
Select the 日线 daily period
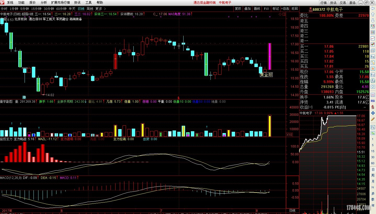[x=81, y=9]
